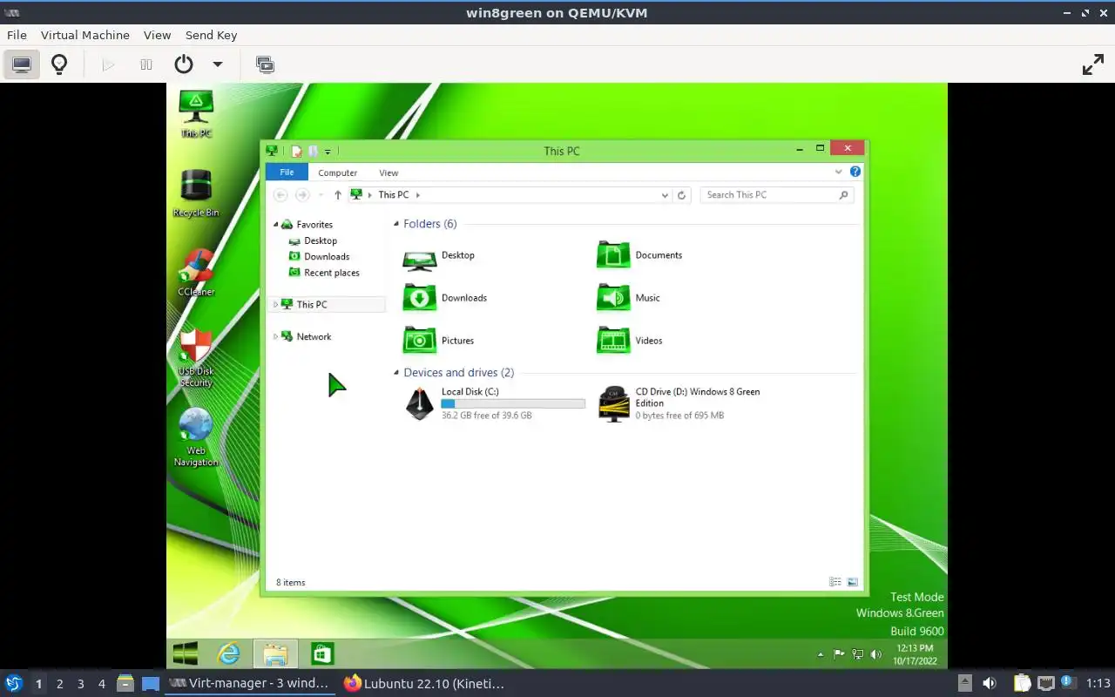Open This PC desktop shortcut
Screen dimensions: 1115x697
[x=196, y=113]
